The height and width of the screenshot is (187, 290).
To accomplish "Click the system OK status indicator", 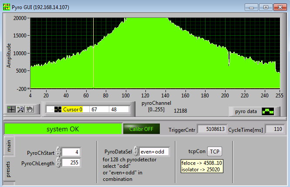I will coord(62,129).
